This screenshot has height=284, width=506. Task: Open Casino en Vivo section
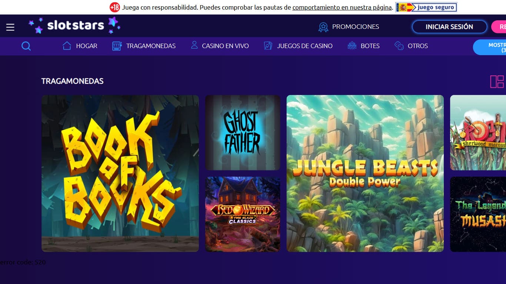(x=220, y=46)
